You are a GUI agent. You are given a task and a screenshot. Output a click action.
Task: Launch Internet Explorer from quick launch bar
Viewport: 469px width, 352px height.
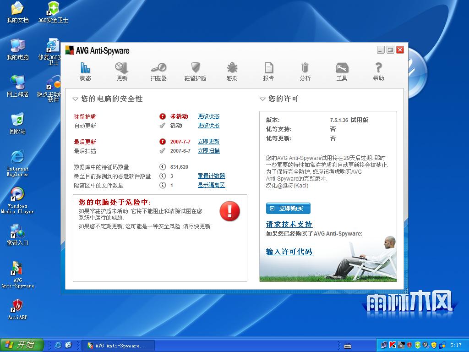[58, 345]
